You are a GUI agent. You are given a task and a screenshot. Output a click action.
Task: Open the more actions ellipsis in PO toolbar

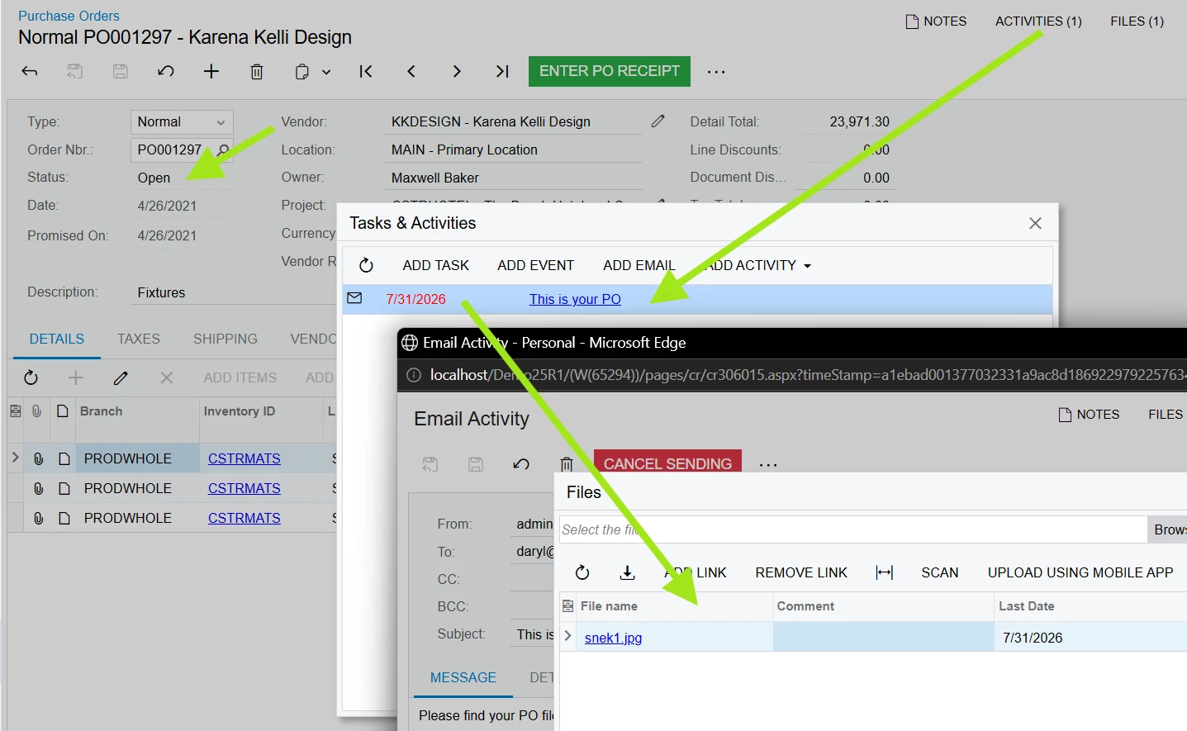point(716,72)
